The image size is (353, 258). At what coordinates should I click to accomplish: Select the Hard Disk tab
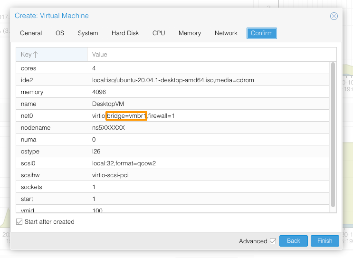coord(125,33)
